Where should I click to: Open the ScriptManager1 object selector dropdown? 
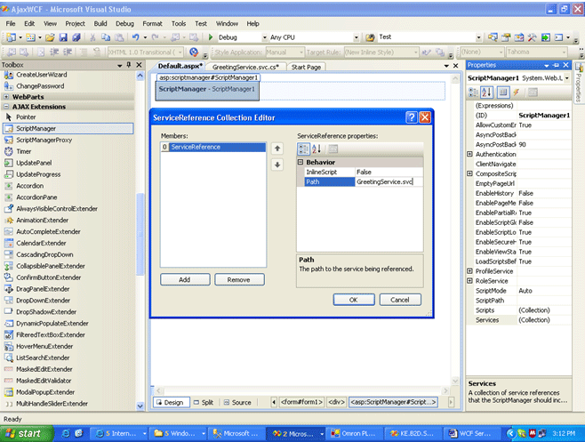point(567,78)
